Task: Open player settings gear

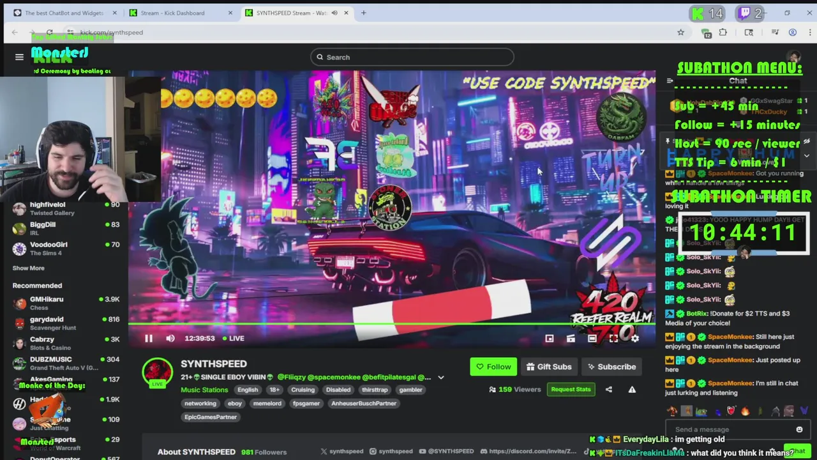Action: click(634, 339)
